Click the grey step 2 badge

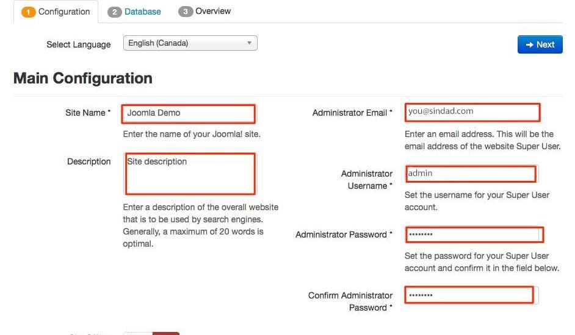pyautogui.click(x=114, y=12)
